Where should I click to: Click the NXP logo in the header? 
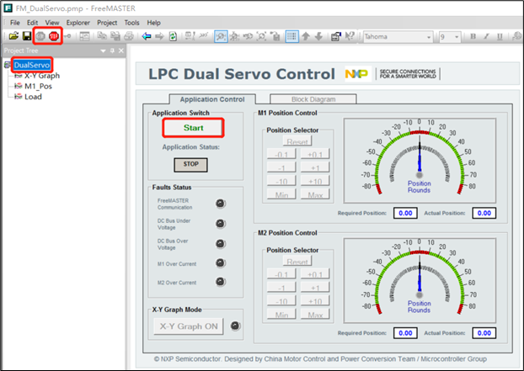(x=357, y=73)
